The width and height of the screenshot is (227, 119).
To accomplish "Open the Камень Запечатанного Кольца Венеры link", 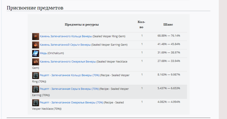I will [x=66, y=36].
